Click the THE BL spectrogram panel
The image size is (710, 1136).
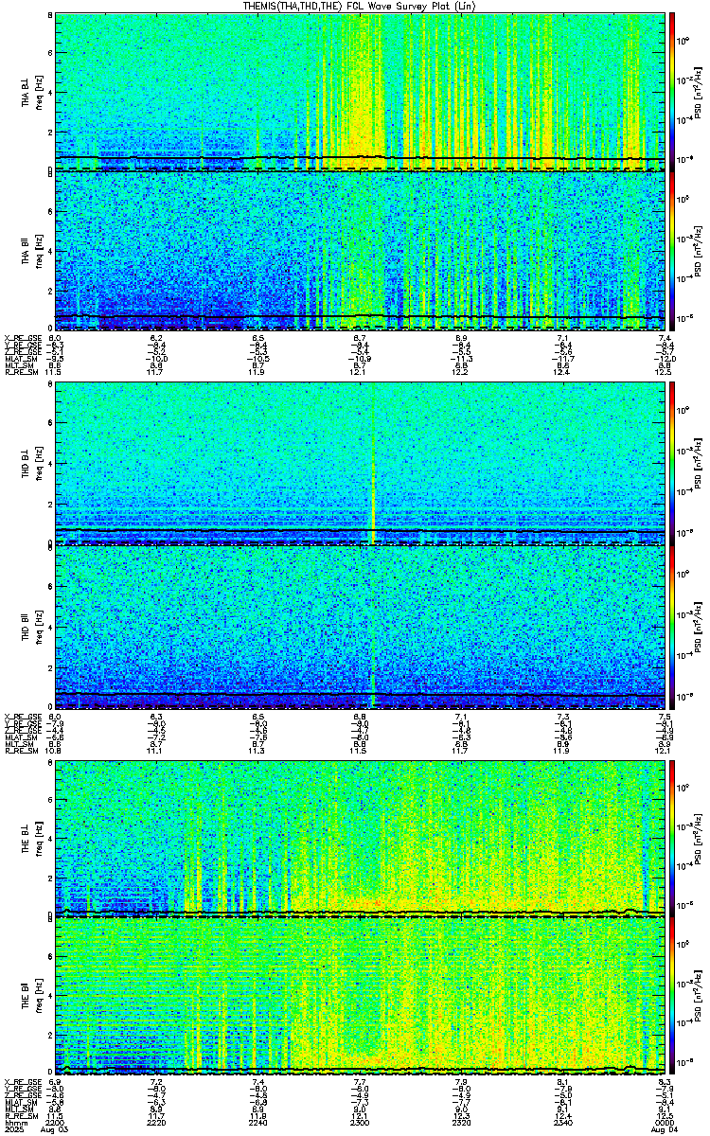[360, 838]
